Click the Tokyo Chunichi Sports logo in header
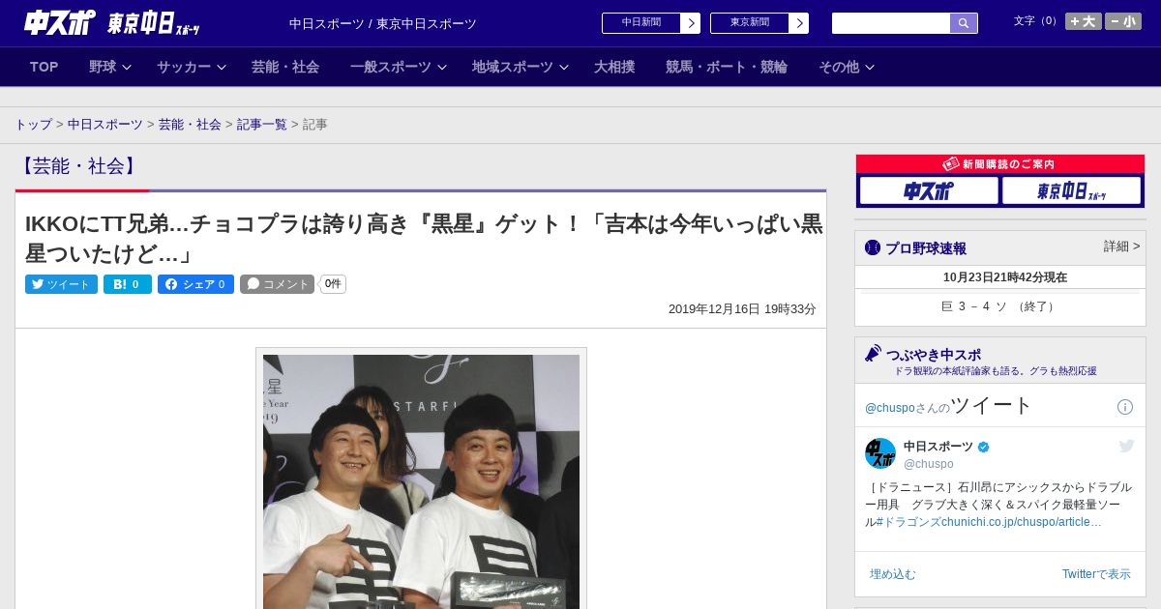1161x609 pixels. point(154,23)
